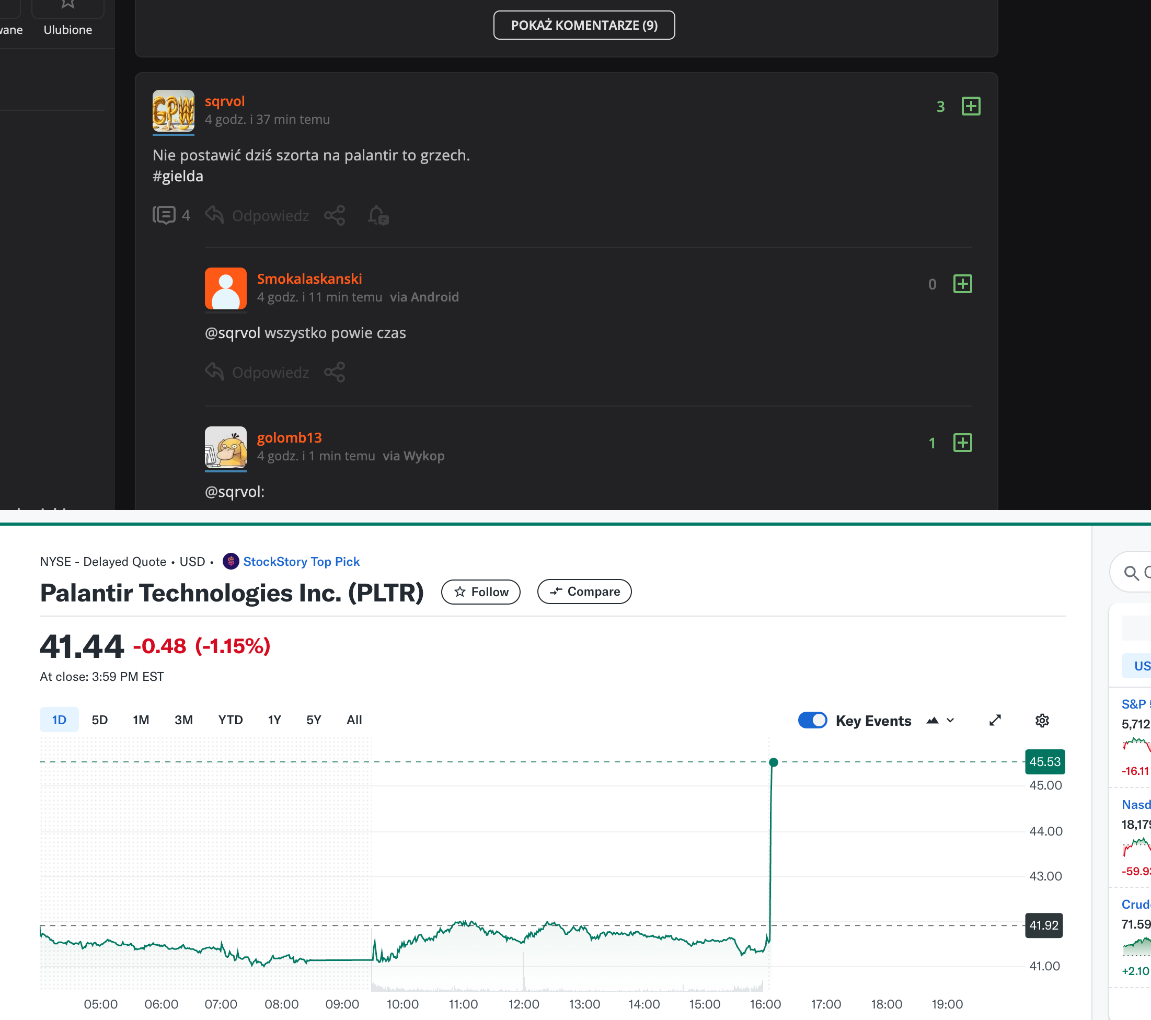Viewport: 1151px width, 1020px height.
Task: Select the 5D chart range tab
Action: [100, 720]
